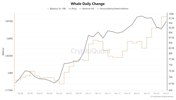176x100 pixels.
Task: Click the orange Balance 1k~10k legend line swatch
Action: [48, 9]
